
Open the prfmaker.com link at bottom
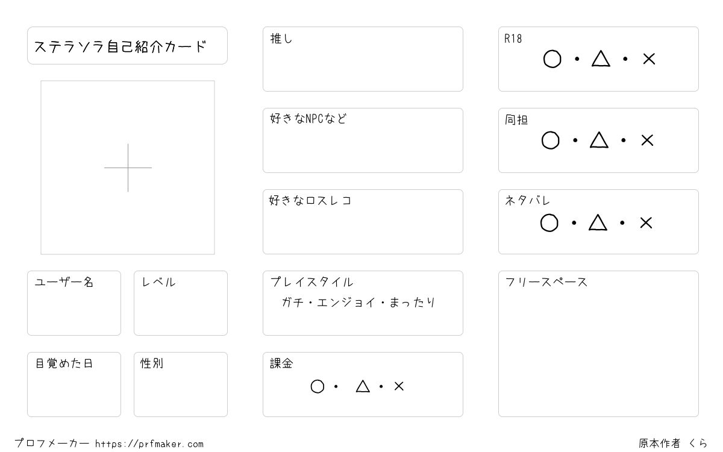point(149,444)
